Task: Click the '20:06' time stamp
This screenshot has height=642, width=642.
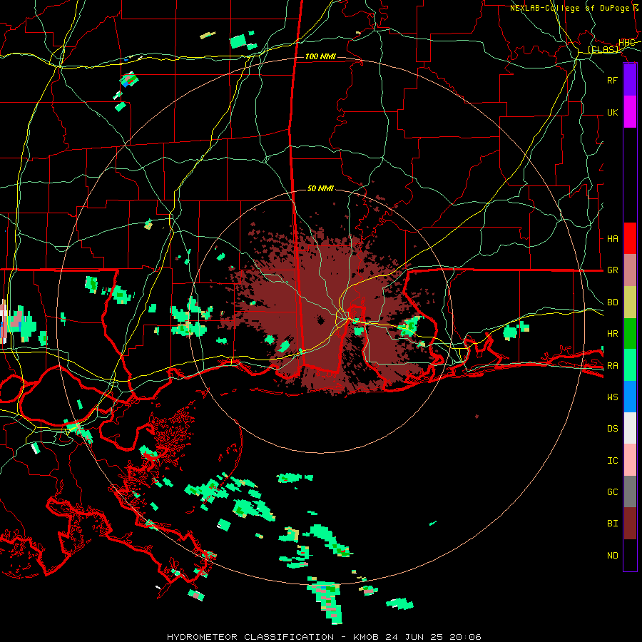Action: coord(465,637)
